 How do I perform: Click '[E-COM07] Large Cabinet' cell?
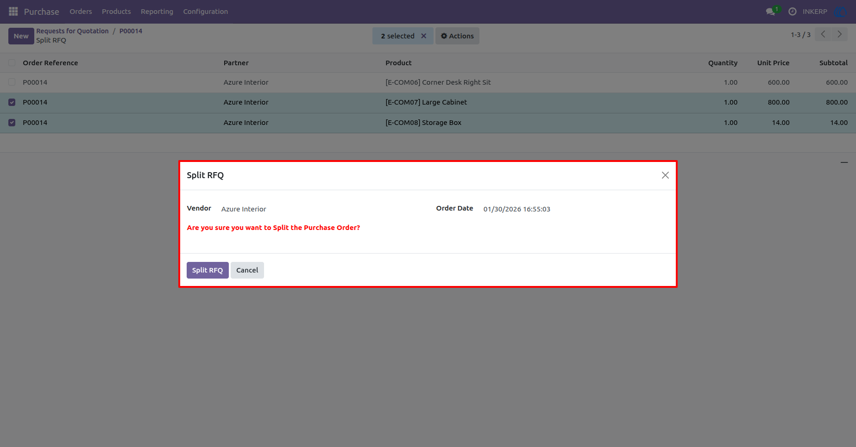coord(426,102)
